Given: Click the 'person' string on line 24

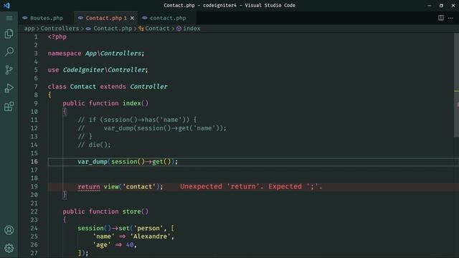Looking at the screenshot, I should coord(148,228).
